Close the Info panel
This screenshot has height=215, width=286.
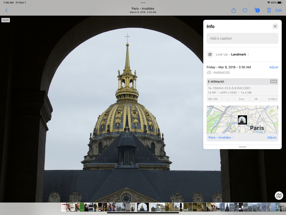point(275,26)
